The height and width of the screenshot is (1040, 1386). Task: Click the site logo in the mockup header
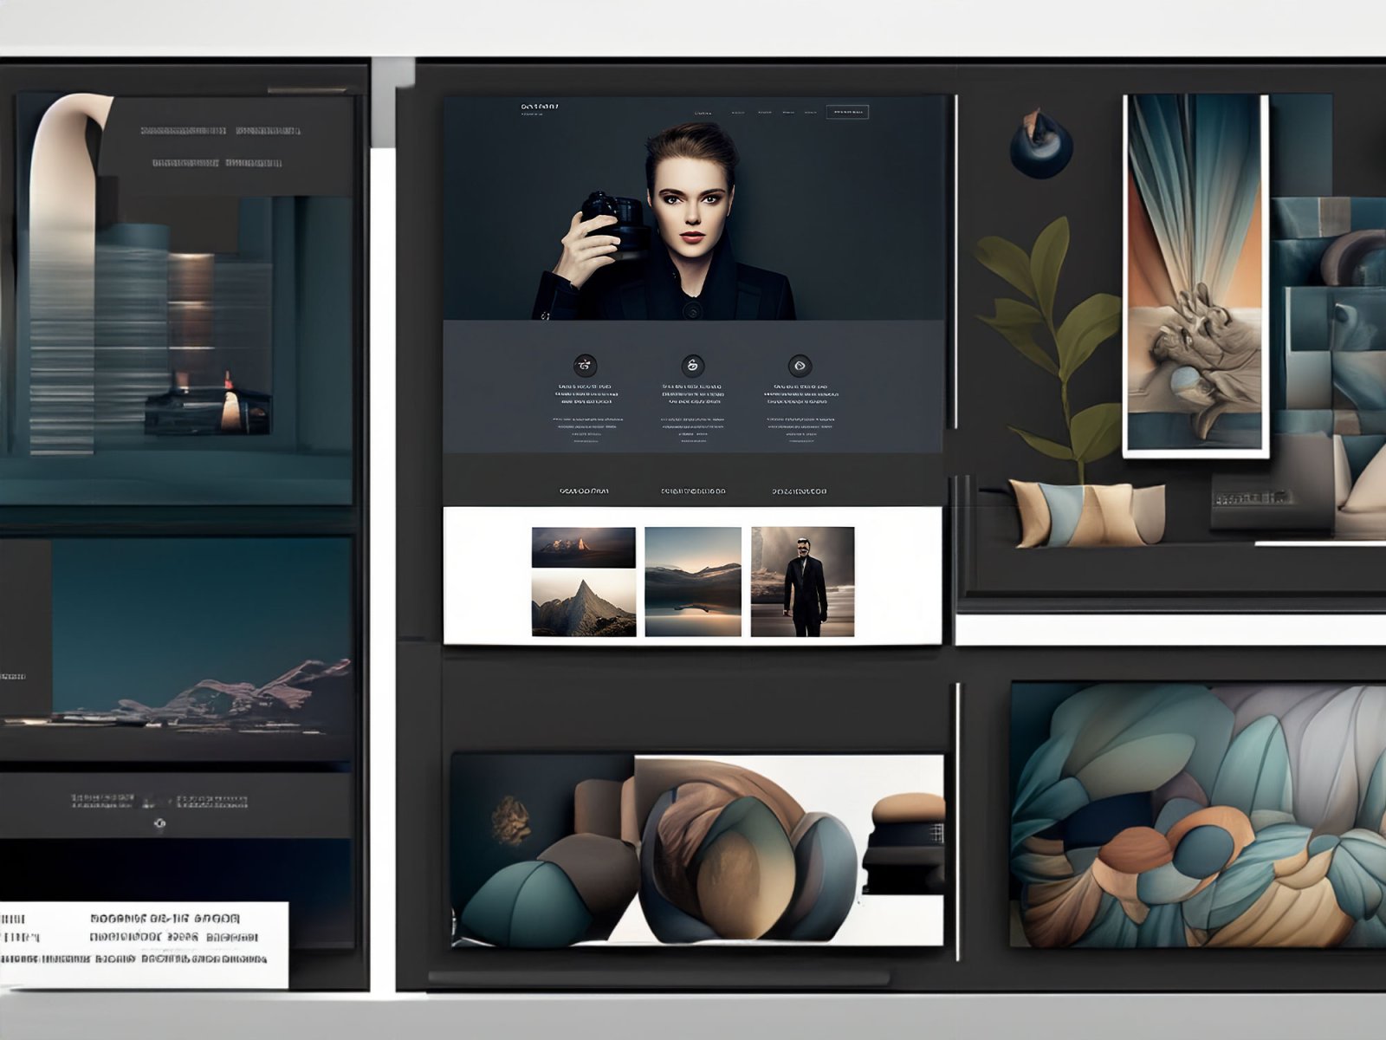pos(540,107)
